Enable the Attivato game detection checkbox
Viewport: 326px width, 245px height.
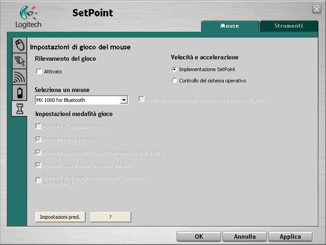click(x=39, y=71)
